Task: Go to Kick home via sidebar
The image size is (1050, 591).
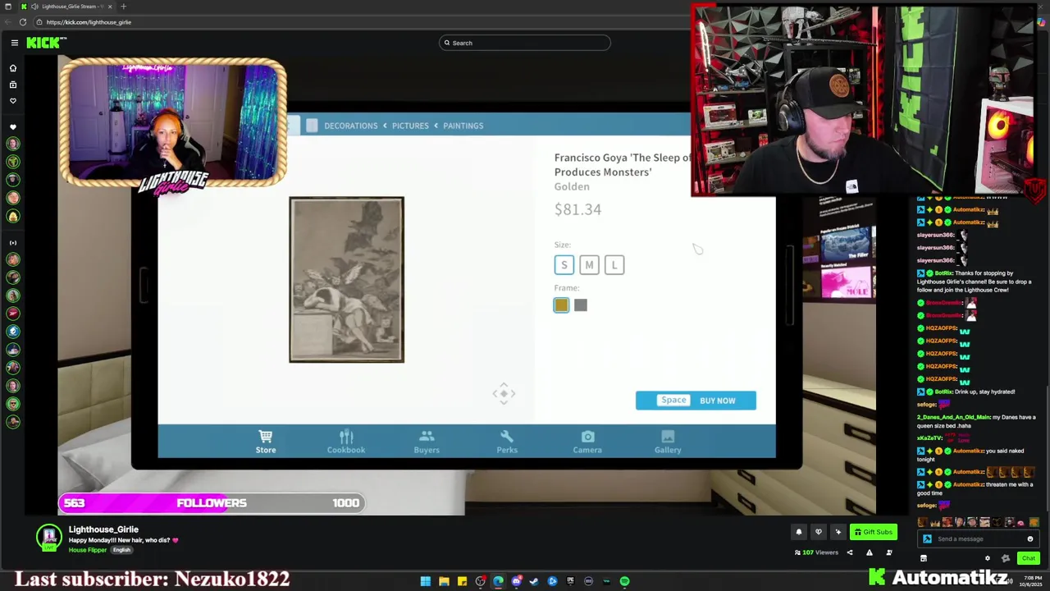Action: pos(12,68)
